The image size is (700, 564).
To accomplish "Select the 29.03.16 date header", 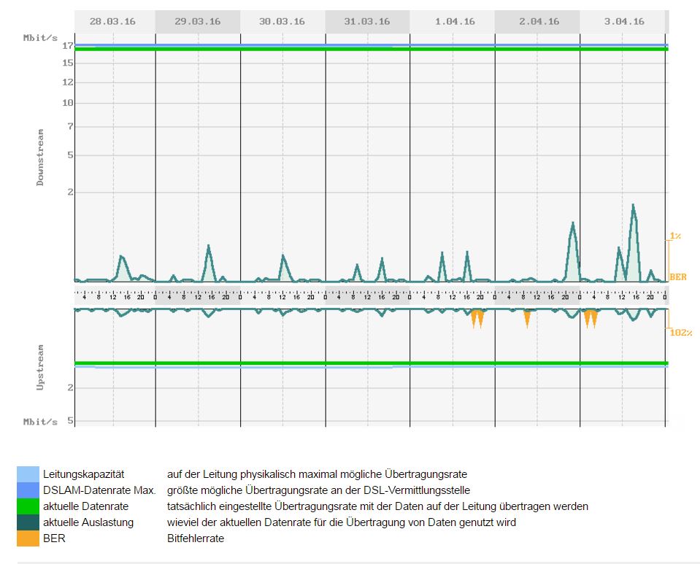I will coord(197,21).
